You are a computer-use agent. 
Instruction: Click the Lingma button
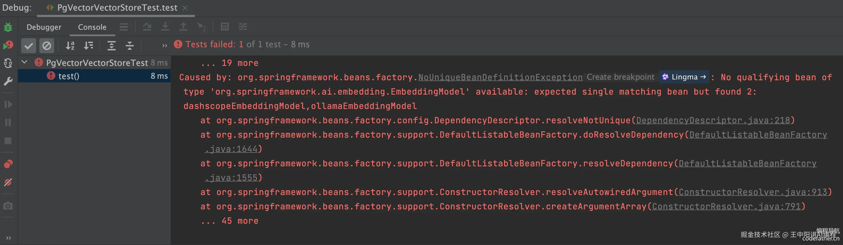[684, 77]
